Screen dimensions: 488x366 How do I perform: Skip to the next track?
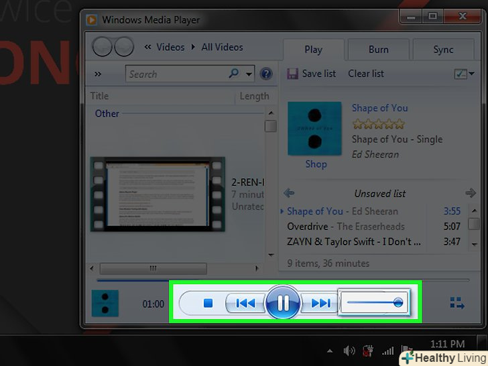tap(320, 304)
